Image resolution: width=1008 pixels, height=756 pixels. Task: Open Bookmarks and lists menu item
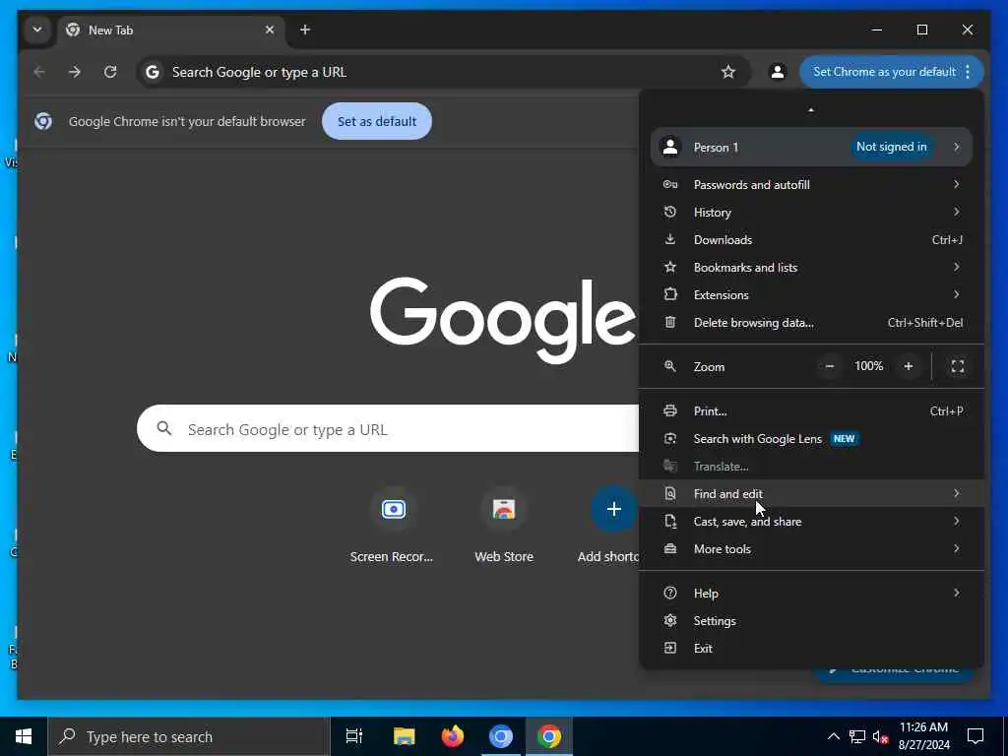click(x=811, y=268)
